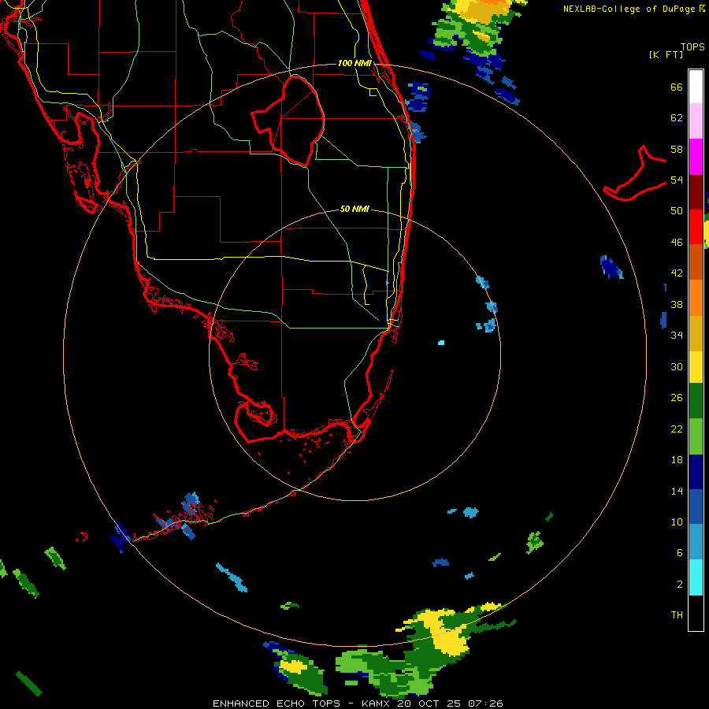Click the "ENHANCED ECHO TOPS" product title

pos(277,703)
